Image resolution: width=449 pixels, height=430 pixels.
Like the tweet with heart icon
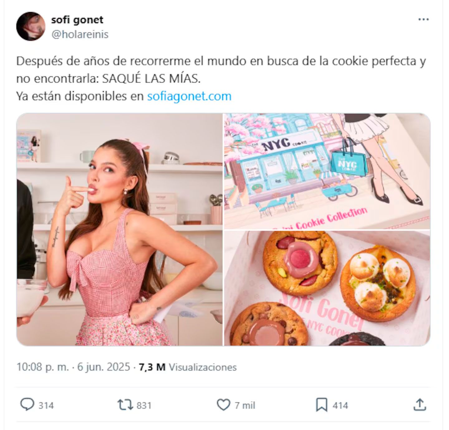click(x=223, y=405)
